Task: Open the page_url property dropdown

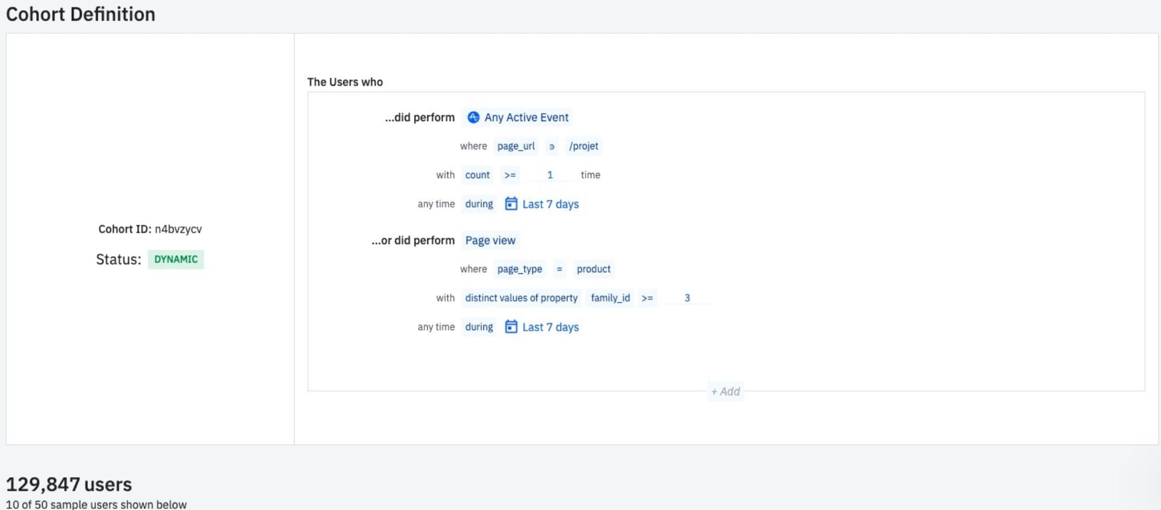Action: coord(516,146)
